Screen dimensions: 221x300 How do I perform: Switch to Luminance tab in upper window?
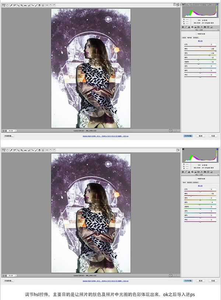(196, 38)
